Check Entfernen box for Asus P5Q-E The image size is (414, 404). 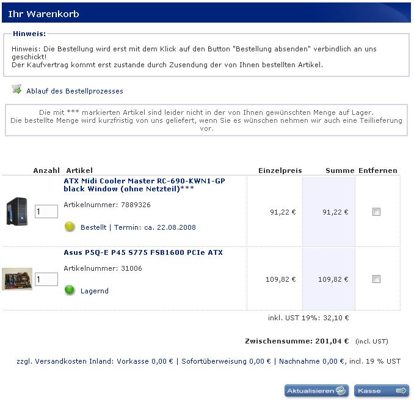click(x=376, y=279)
